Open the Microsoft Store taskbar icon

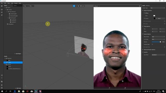pos(23,91)
